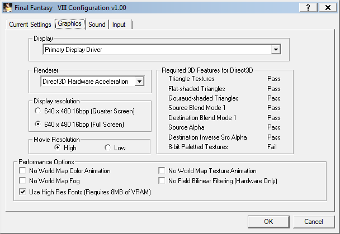Click the Destination Blend Mode 1 label
The image size is (340, 234).
coord(202,117)
